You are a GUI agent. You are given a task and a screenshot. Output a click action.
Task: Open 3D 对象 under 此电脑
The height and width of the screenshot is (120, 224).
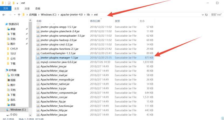click(x=15, y=75)
